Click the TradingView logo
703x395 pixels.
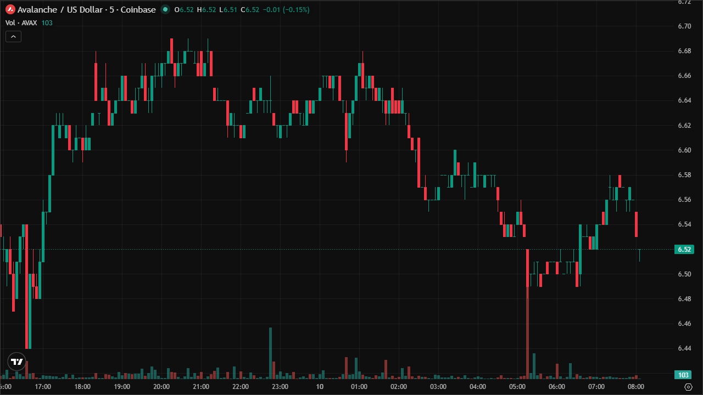17,362
